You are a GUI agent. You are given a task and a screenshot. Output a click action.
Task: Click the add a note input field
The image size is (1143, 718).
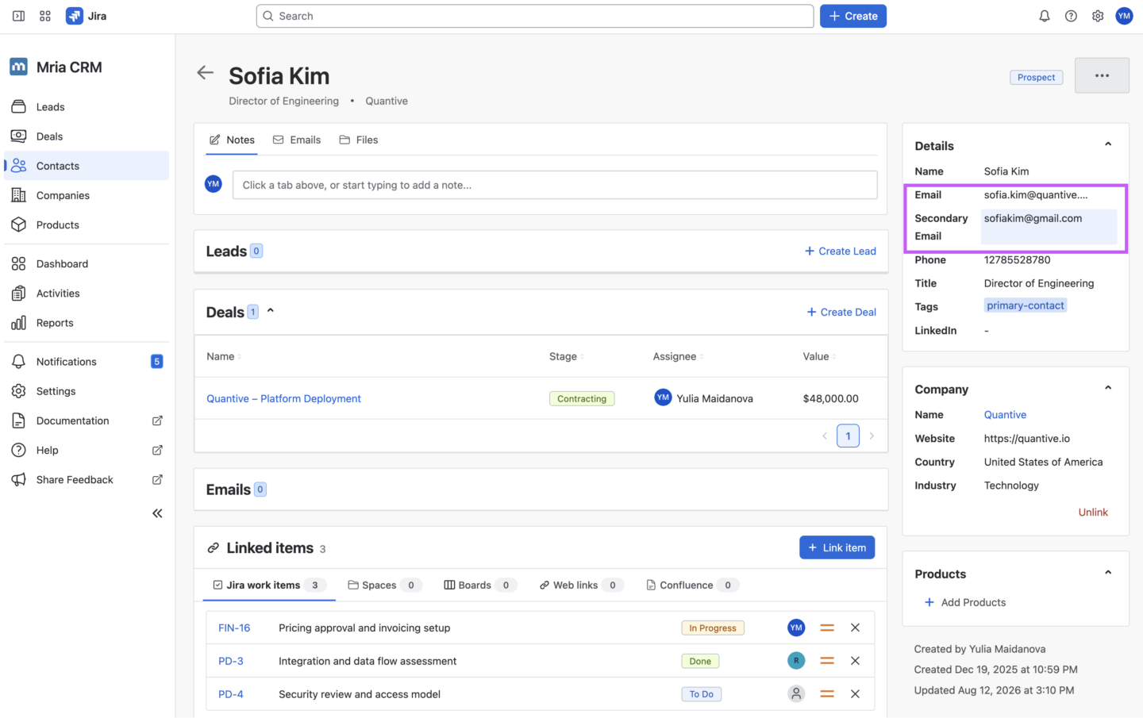(555, 185)
